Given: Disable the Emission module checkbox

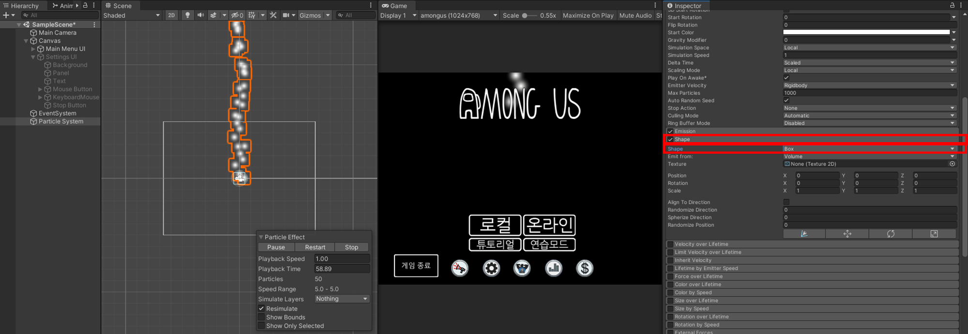Looking at the screenshot, I should 670,131.
